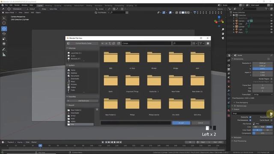Click the viewport zoom magnifier icon

pos(223,30)
